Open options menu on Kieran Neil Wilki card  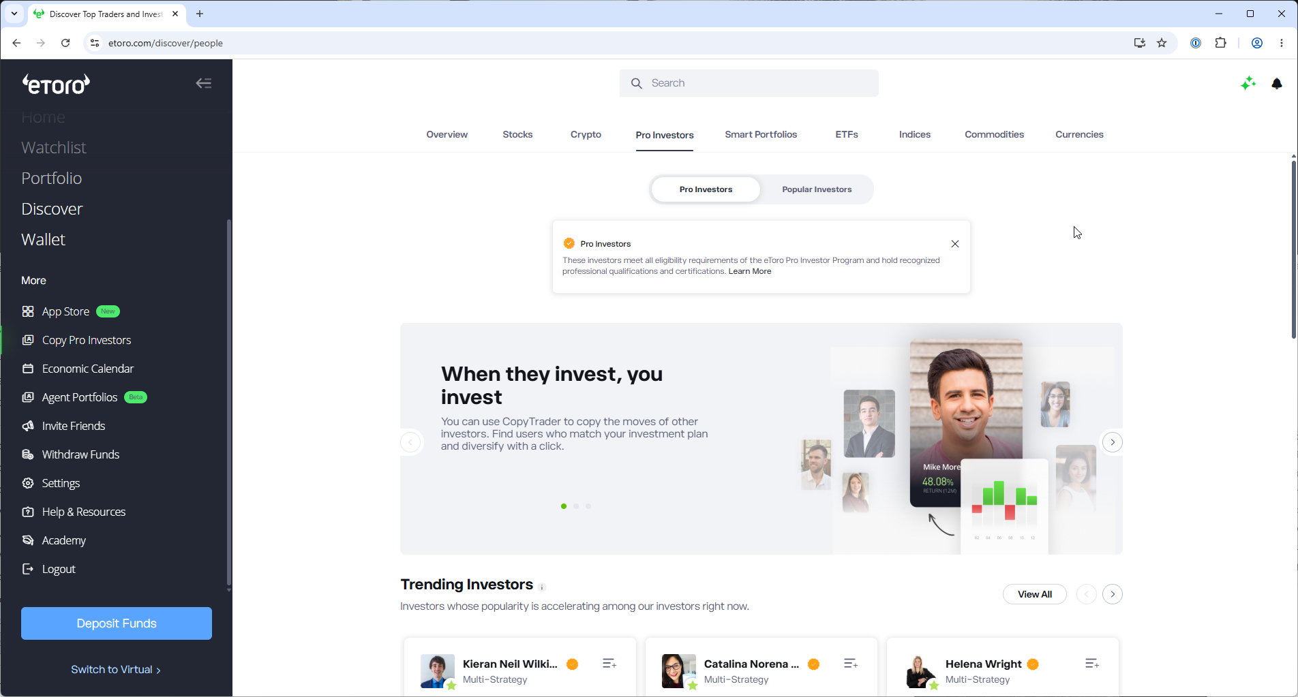point(609,664)
